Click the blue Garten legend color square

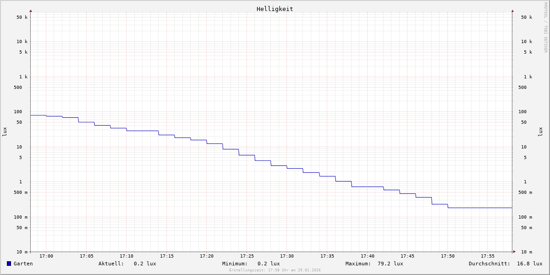point(9,264)
